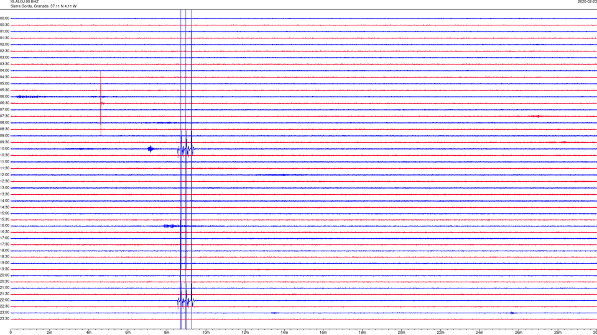
Task: Click the station code IG.ALOJ.00.EHZ
Action: pyautogui.click(x=24, y=1)
